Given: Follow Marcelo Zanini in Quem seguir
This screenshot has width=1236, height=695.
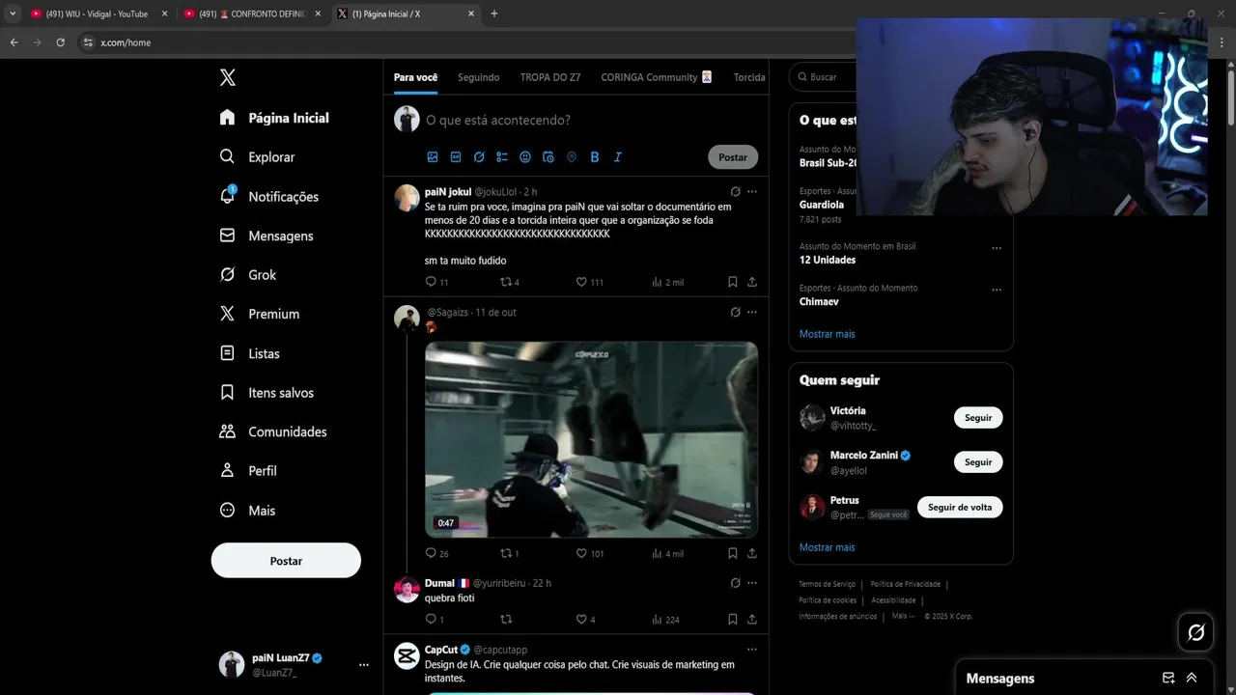Looking at the screenshot, I should click(978, 462).
